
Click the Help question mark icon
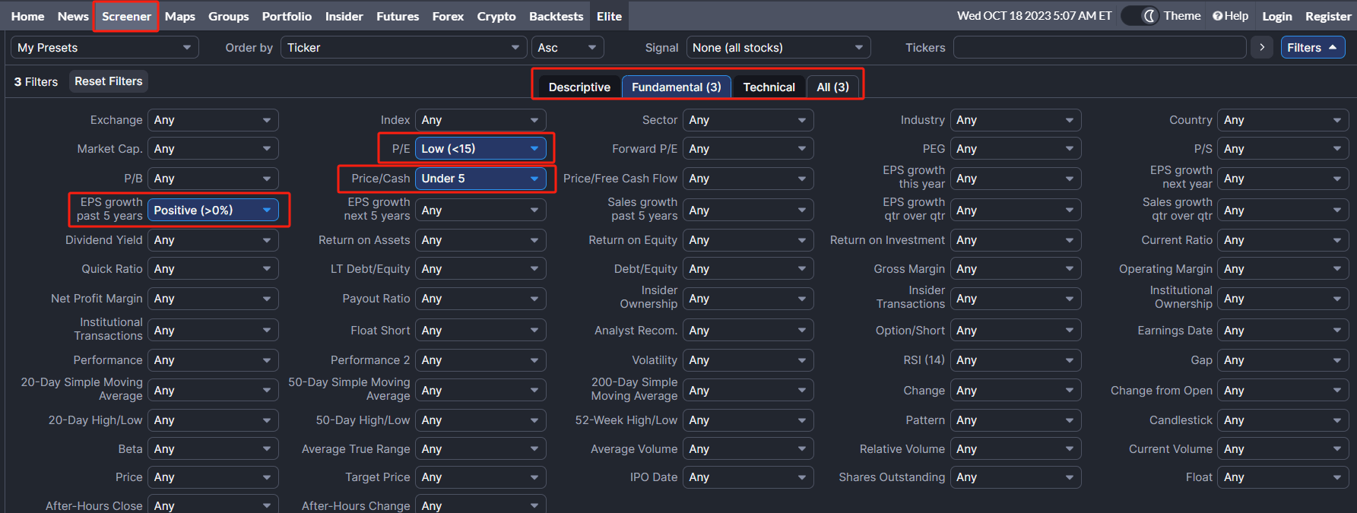tap(1217, 16)
